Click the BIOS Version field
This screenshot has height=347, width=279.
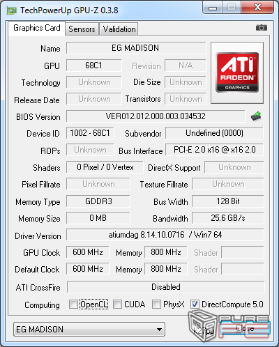[x=156, y=116]
